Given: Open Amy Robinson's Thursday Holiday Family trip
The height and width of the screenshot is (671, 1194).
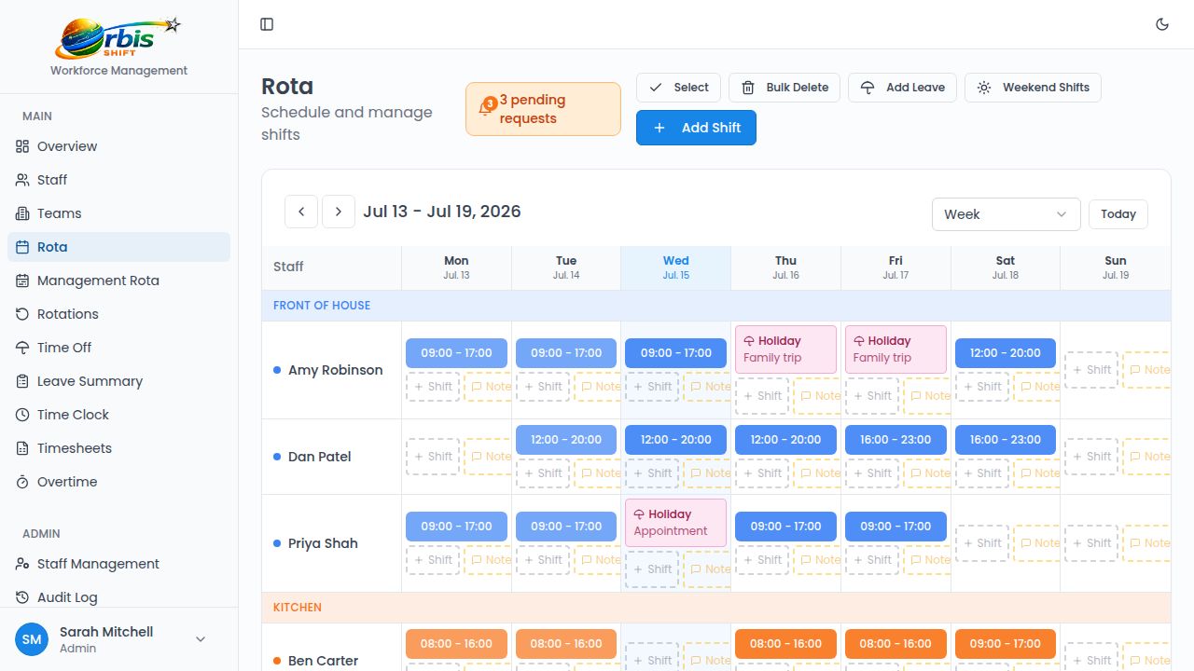Looking at the screenshot, I should point(785,349).
